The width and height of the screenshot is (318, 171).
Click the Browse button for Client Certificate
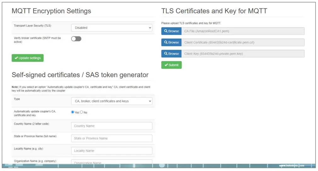click(171, 42)
